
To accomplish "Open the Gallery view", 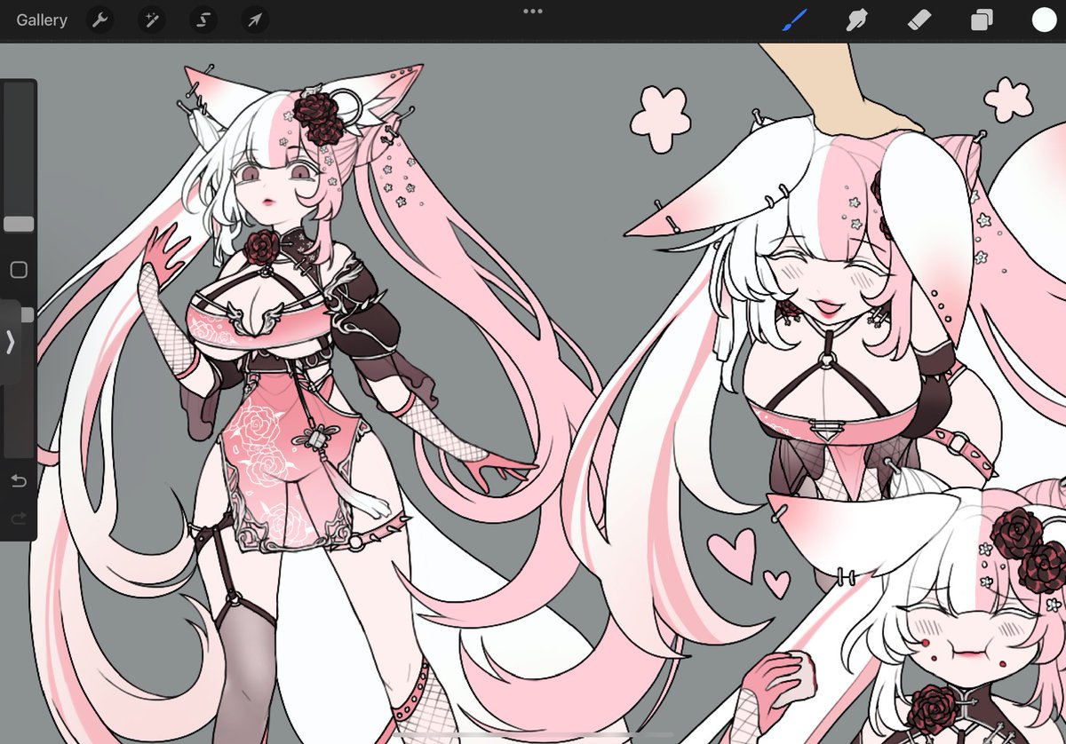I will [42, 20].
